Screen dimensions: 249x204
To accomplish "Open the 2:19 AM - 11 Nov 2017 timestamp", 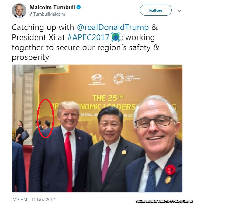I will [33, 199].
